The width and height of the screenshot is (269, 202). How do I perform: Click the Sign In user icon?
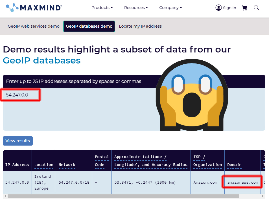pos(218,8)
